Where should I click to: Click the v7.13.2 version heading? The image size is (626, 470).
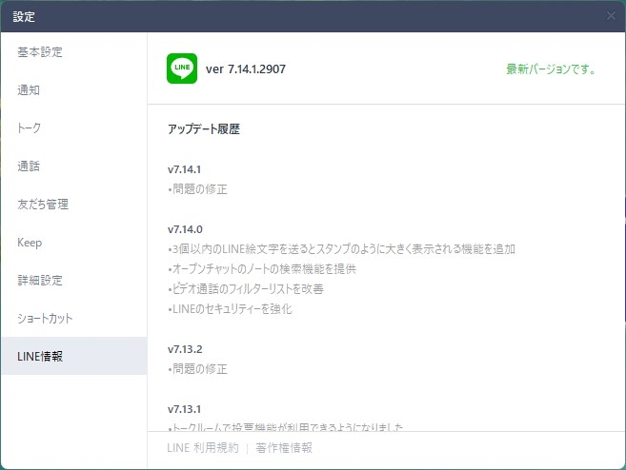185,349
